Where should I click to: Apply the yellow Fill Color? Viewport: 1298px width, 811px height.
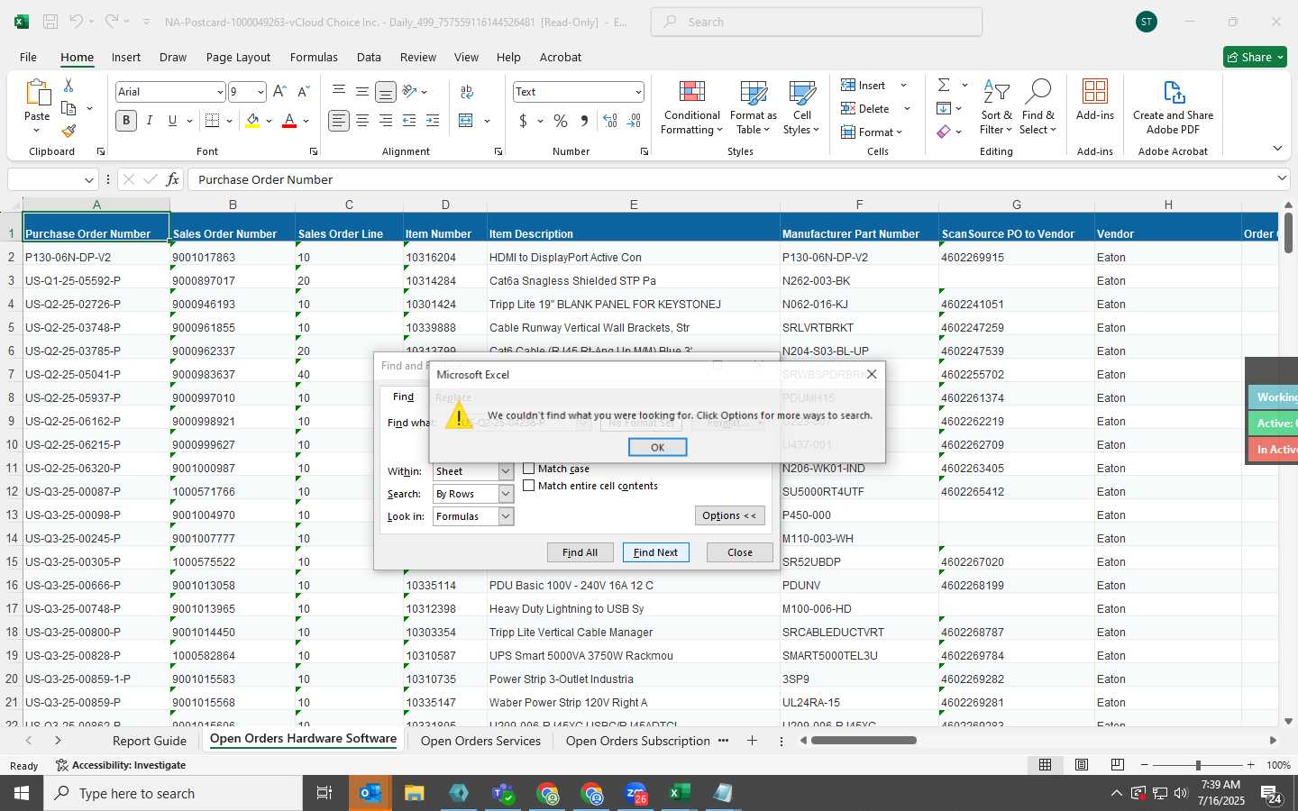click(x=252, y=120)
